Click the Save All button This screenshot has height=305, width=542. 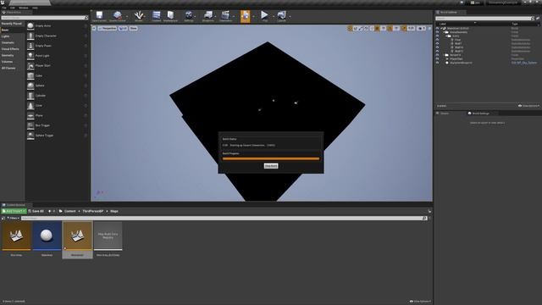36,211
